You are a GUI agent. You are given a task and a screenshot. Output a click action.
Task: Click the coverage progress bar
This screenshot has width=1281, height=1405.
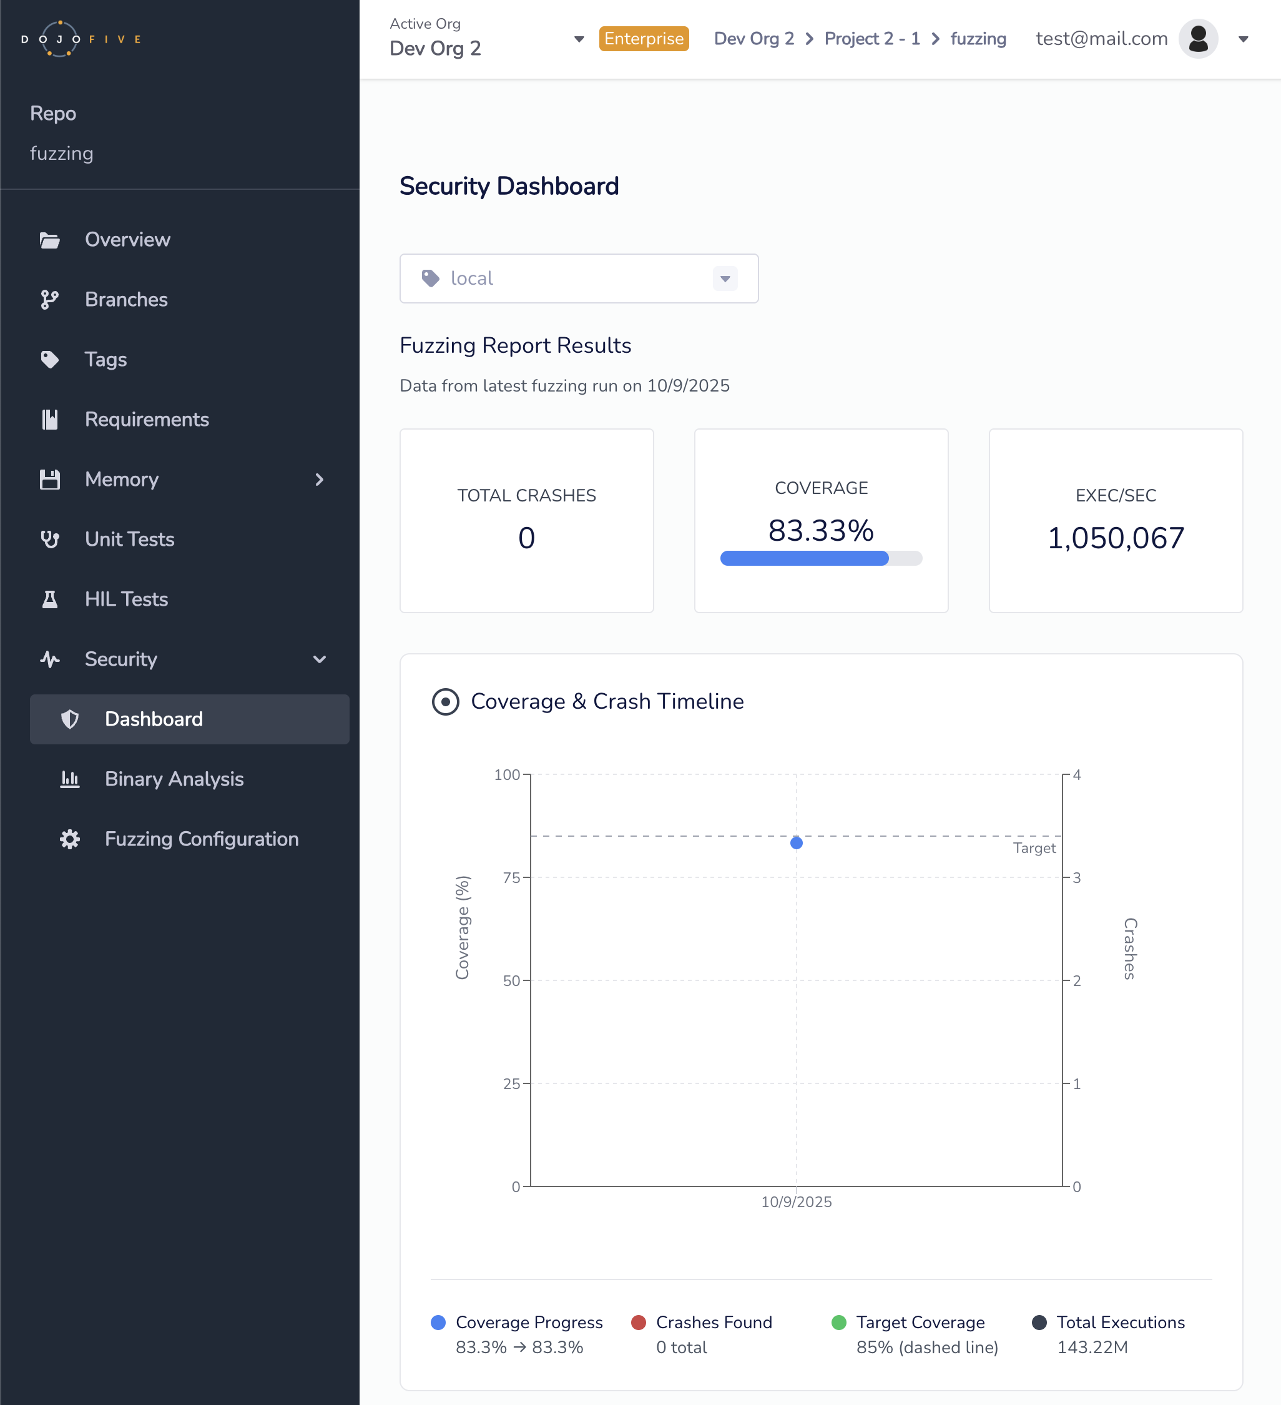[820, 558]
